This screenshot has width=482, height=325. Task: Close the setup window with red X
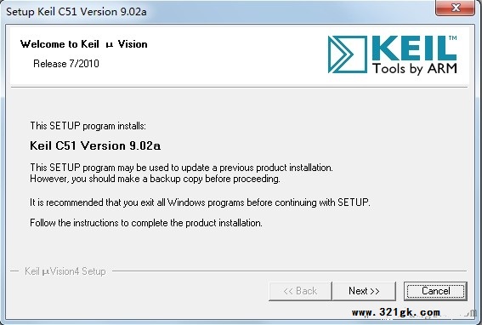coord(456,8)
